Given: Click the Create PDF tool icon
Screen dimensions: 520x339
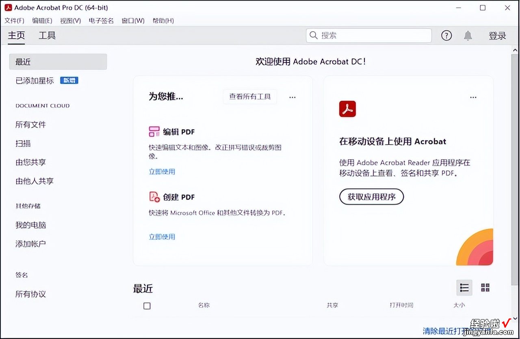Looking at the screenshot, I should 154,197.
